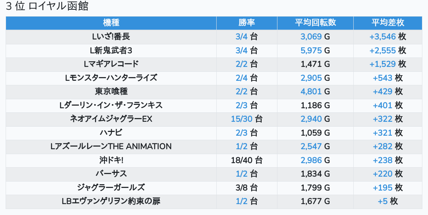Click the 東京喰種 machine name
Viewport: 428px width, 215px height.
111,92
